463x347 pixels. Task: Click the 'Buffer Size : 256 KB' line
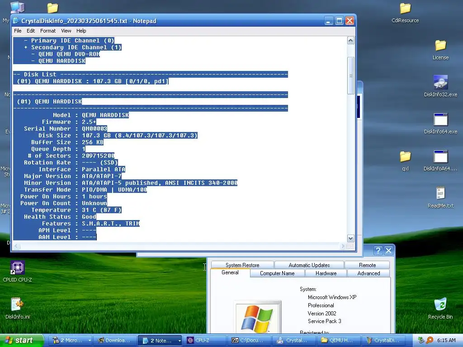[67, 142]
